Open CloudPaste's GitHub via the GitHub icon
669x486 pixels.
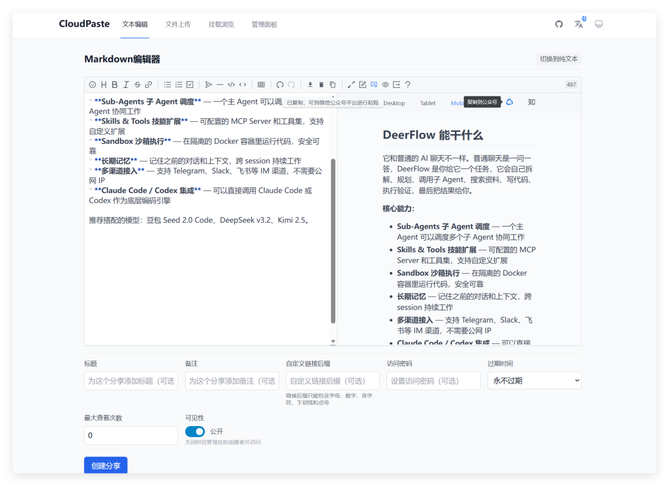[559, 23]
